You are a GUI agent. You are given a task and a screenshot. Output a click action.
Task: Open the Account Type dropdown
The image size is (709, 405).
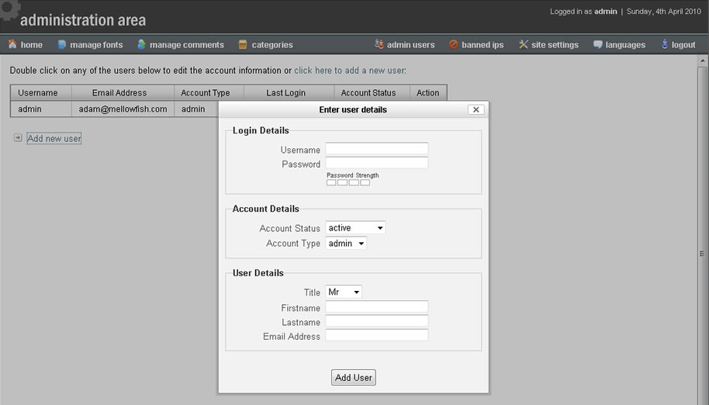tap(346, 243)
